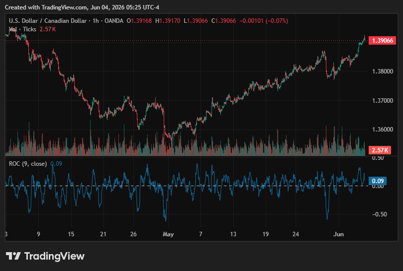Click the May label on time axis
The height and width of the screenshot is (271, 403).
168,234
